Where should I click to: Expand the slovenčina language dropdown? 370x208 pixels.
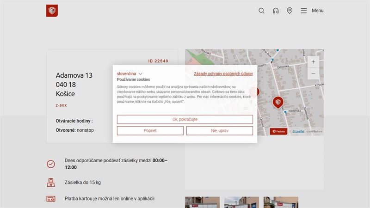pyautogui.click(x=129, y=73)
